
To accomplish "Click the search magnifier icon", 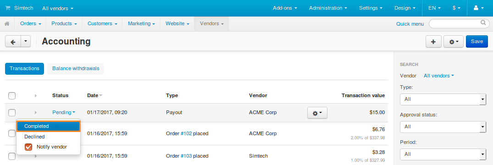I will pyautogui.click(x=483, y=22).
